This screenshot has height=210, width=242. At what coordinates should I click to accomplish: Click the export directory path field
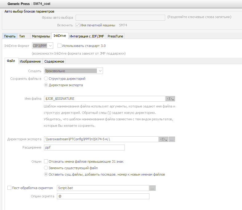click(x=101, y=139)
